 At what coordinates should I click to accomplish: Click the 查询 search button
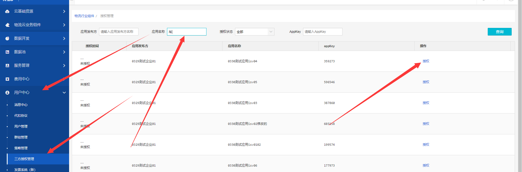[x=499, y=32]
